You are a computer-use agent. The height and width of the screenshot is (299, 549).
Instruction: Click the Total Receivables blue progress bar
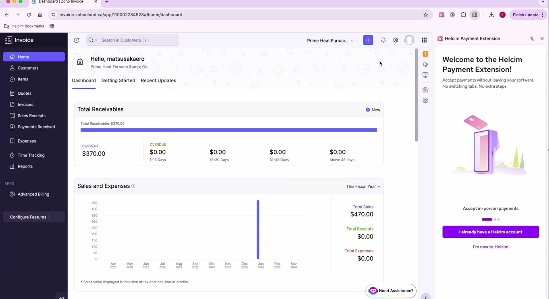tap(229, 130)
